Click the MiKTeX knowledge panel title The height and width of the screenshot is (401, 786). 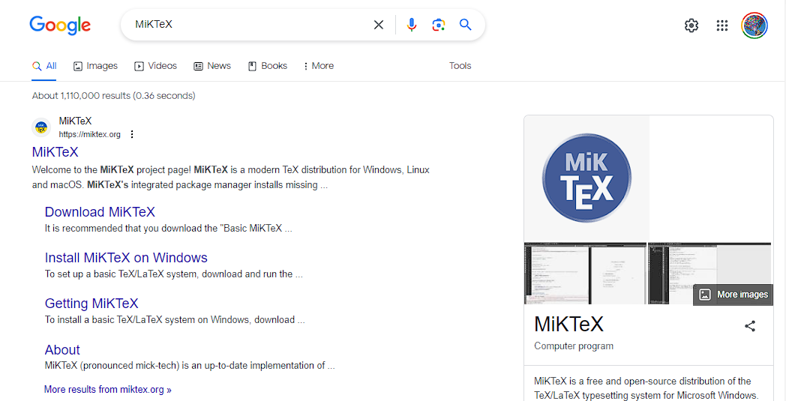click(x=569, y=325)
